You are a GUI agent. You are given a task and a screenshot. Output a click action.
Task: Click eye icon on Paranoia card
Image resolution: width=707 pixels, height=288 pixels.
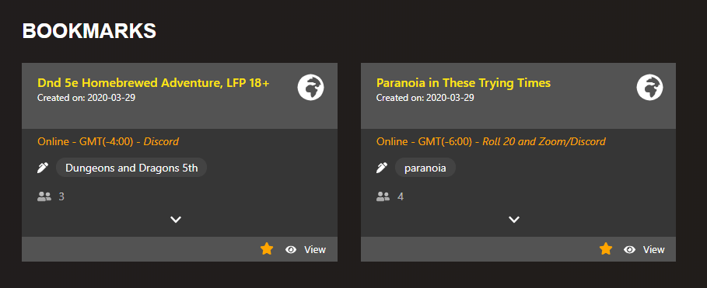(629, 249)
